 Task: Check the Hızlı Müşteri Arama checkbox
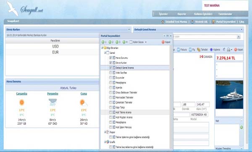coord(110,117)
